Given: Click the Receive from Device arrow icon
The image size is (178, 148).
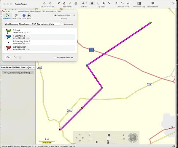Looking at the screenshot, I should 50,3.
